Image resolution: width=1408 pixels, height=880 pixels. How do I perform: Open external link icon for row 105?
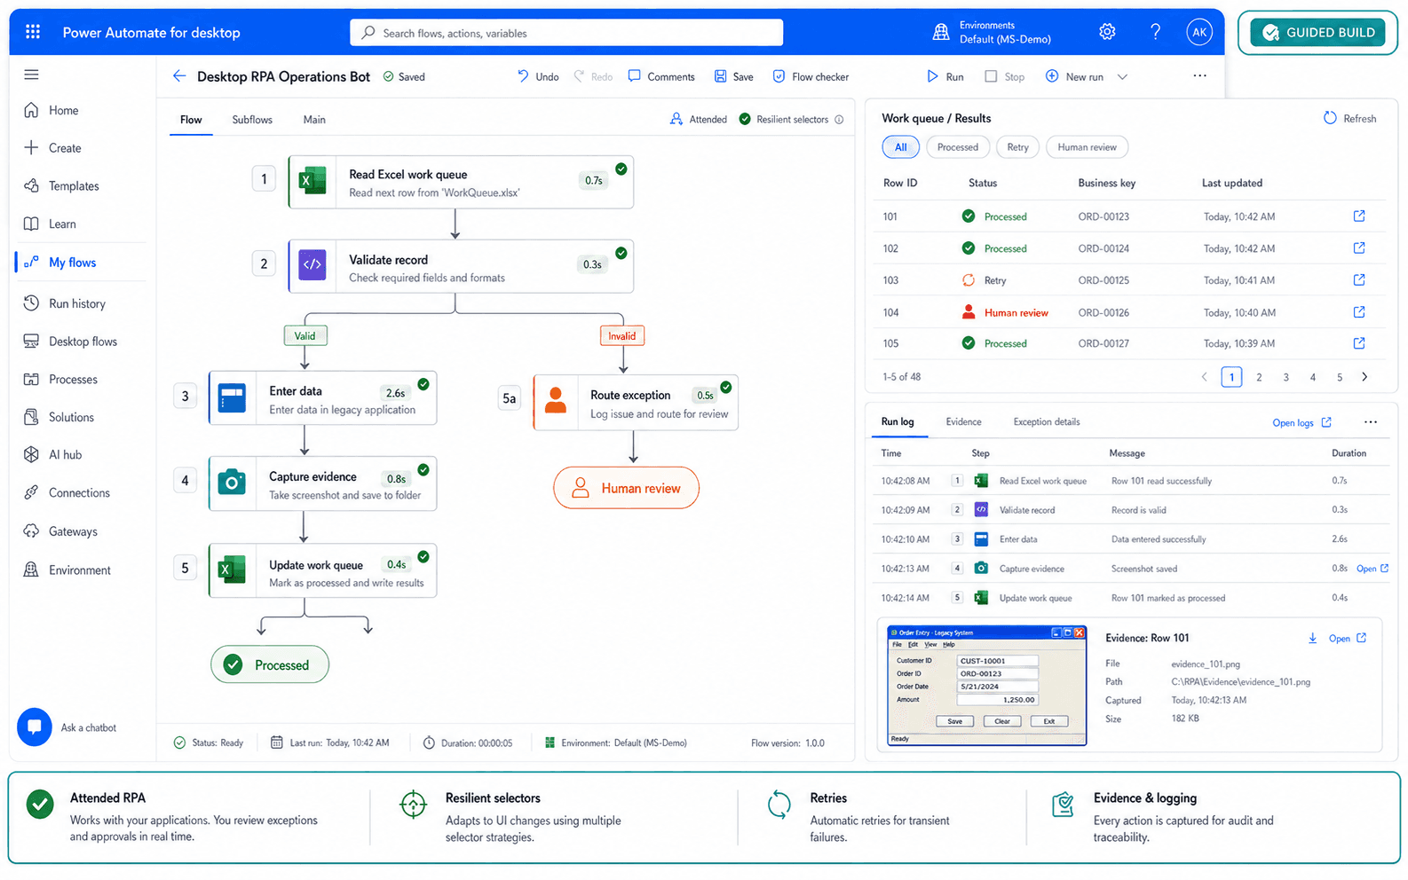click(x=1359, y=343)
